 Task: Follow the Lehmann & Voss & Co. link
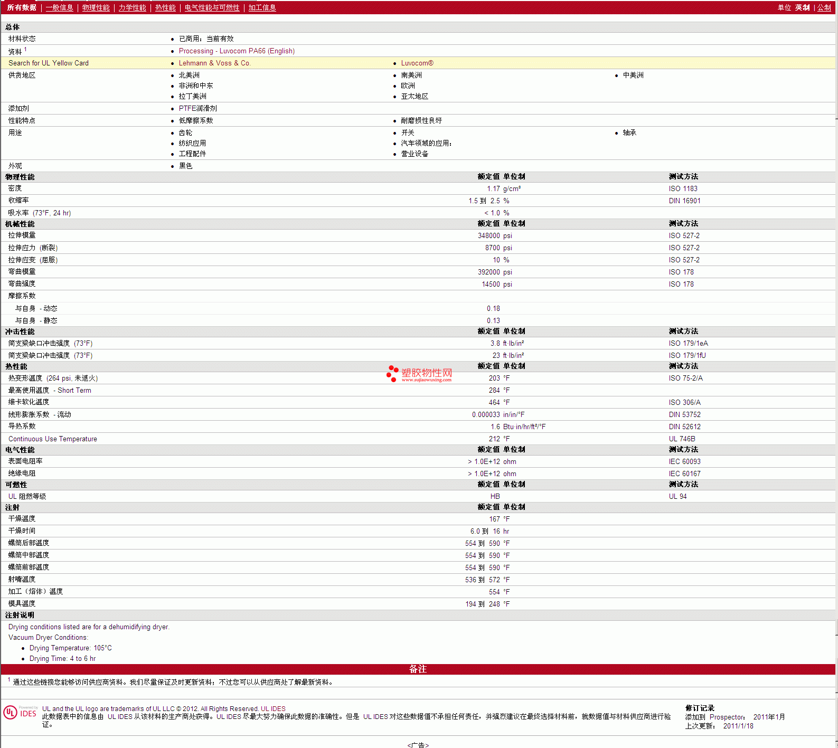pyautogui.click(x=214, y=63)
